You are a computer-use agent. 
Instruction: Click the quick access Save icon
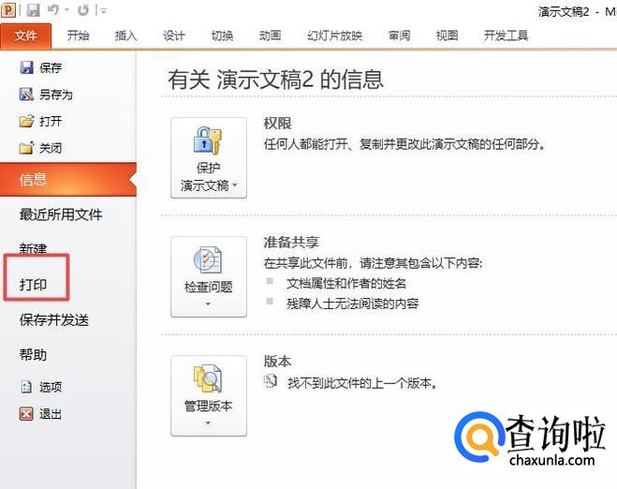click(x=33, y=10)
